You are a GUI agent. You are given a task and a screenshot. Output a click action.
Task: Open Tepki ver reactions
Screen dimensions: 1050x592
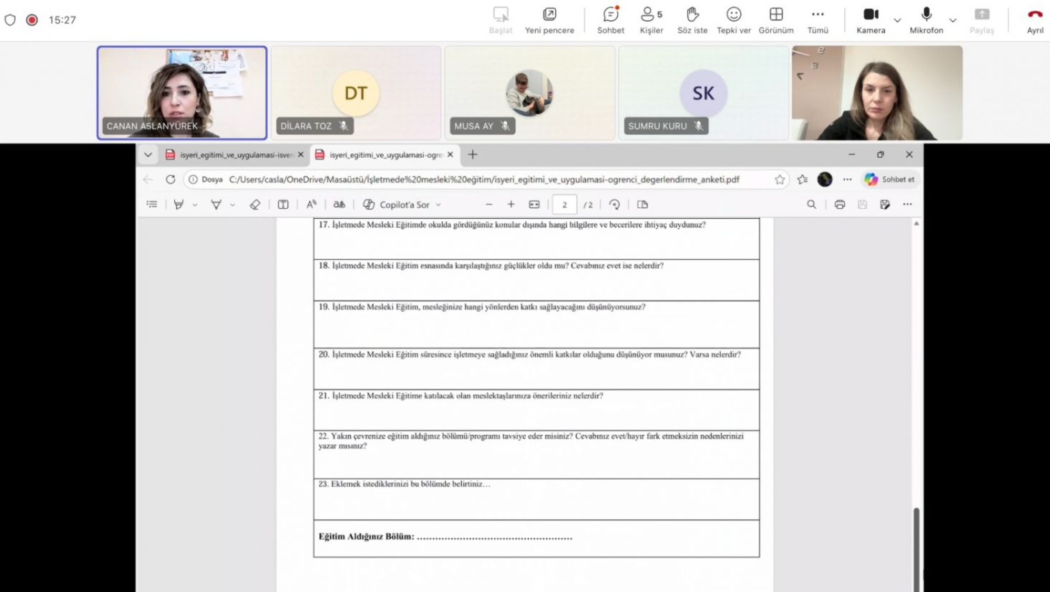tap(734, 20)
